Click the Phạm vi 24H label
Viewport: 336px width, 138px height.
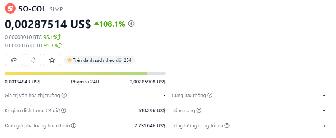point(85,82)
